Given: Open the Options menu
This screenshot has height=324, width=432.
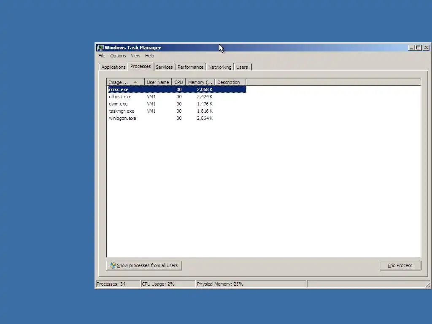Looking at the screenshot, I should click(118, 56).
